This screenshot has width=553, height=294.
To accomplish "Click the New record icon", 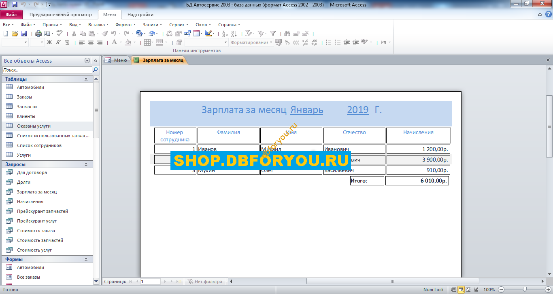I will pos(296,34).
